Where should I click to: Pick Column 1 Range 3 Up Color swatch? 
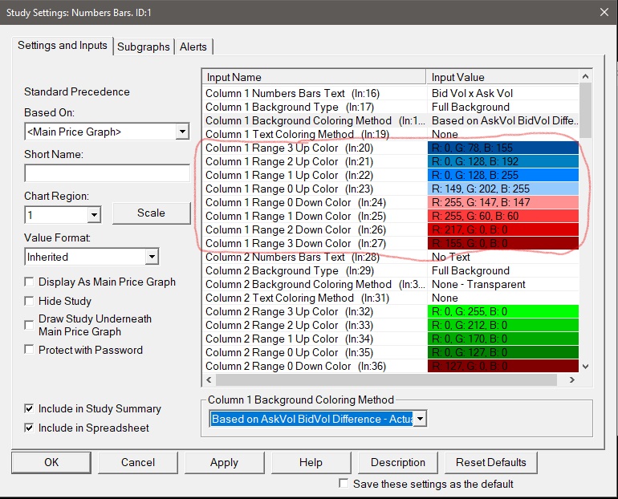click(x=503, y=148)
